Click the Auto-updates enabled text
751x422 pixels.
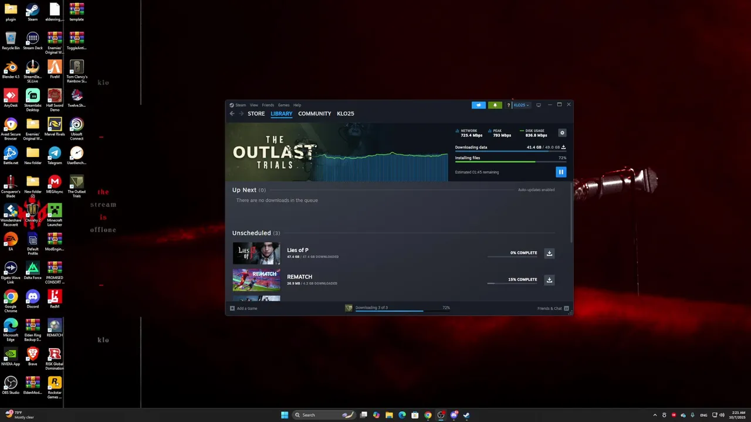click(x=536, y=190)
